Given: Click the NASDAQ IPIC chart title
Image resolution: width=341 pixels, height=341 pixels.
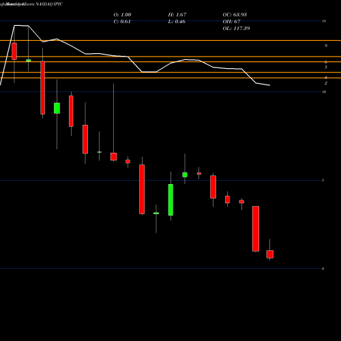Looking at the screenshot, I should coord(49,4).
